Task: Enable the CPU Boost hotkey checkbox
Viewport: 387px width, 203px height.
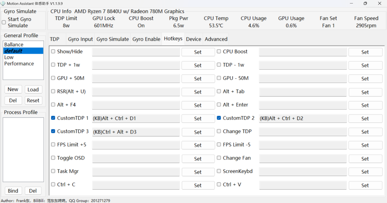Action: 219,52
